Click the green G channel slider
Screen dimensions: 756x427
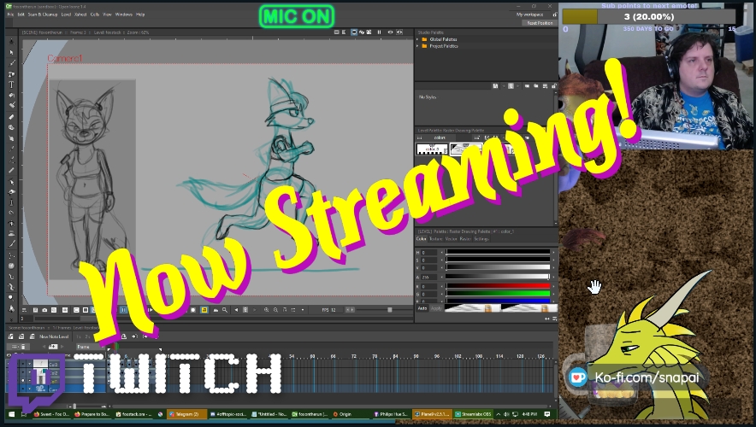pyautogui.click(x=498, y=294)
